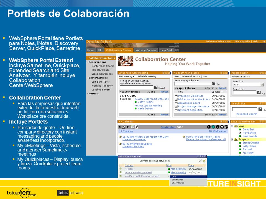This screenshot has width=266, height=199.
Task: Click Schedule Meeting link
Action: click(147, 77)
